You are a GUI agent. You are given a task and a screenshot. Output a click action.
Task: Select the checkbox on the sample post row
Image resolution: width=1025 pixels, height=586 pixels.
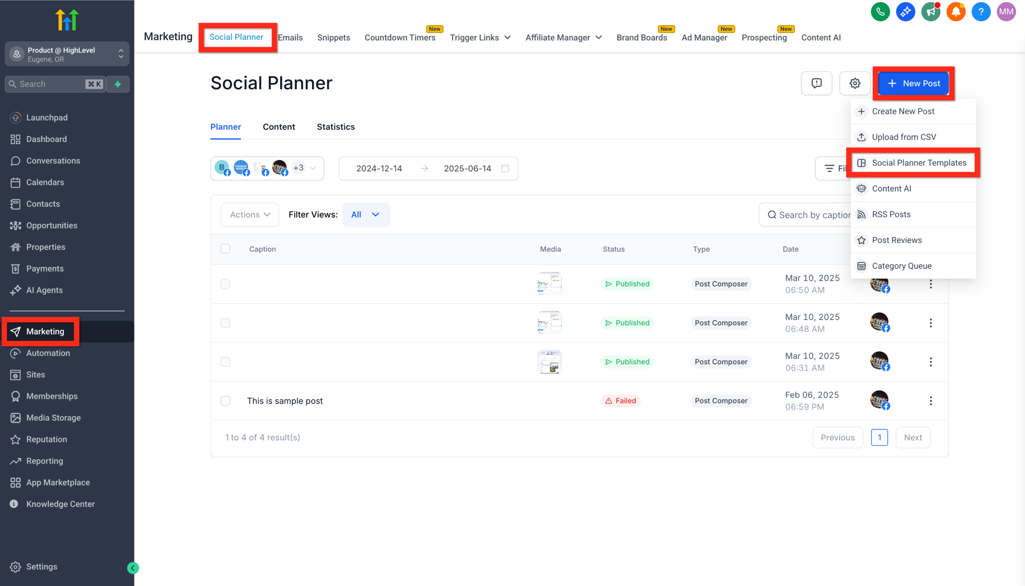(225, 401)
